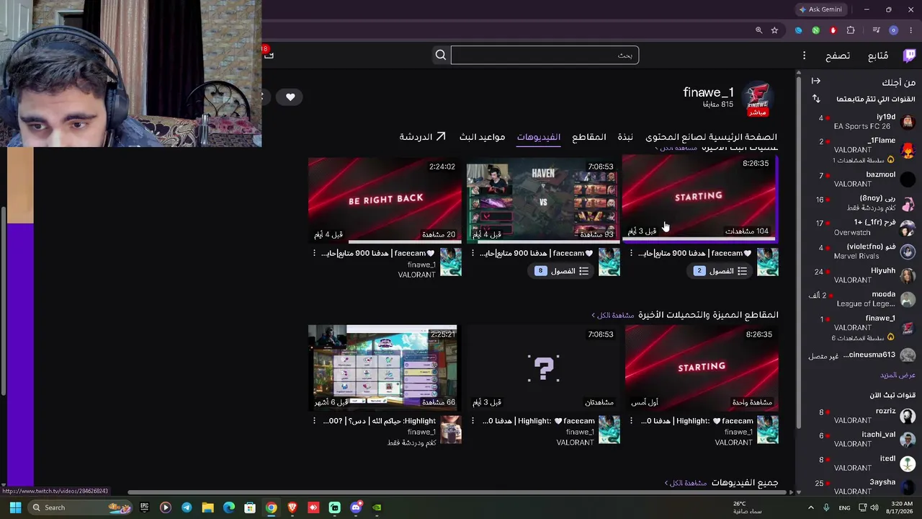This screenshot has width=922, height=519.
Task: Open the Windows Start menu
Action: [15, 507]
